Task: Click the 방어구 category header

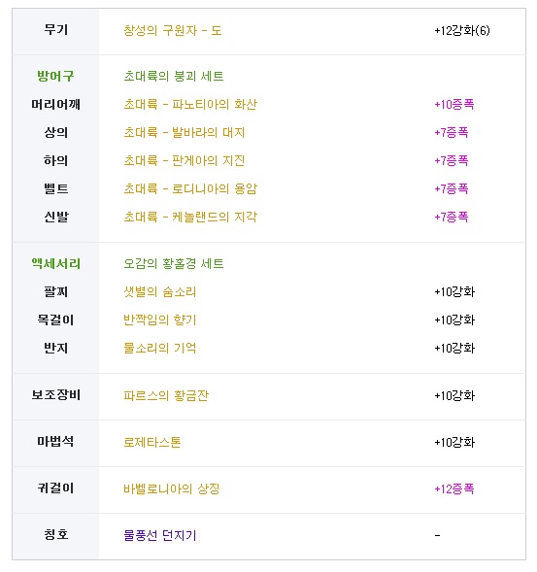Action: tap(55, 76)
